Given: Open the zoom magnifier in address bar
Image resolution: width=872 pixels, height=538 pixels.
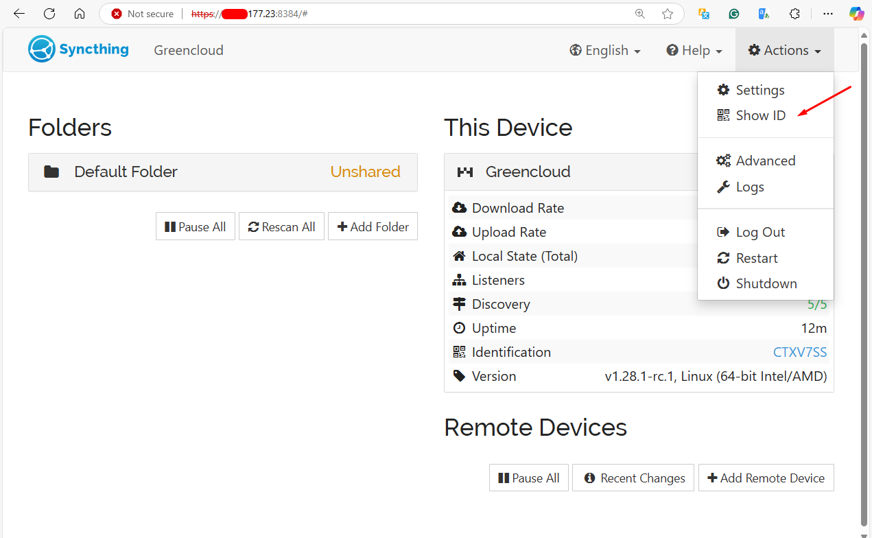Looking at the screenshot, I should click(640, 14).
